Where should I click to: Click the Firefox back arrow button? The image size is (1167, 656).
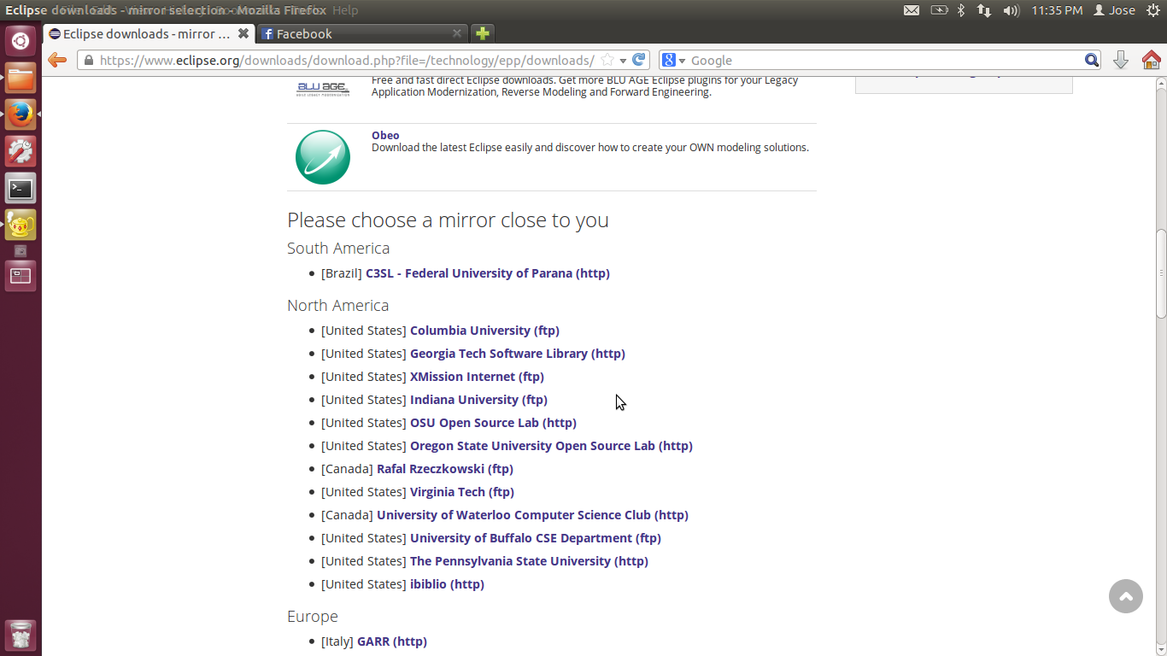(x=57, y=60)
